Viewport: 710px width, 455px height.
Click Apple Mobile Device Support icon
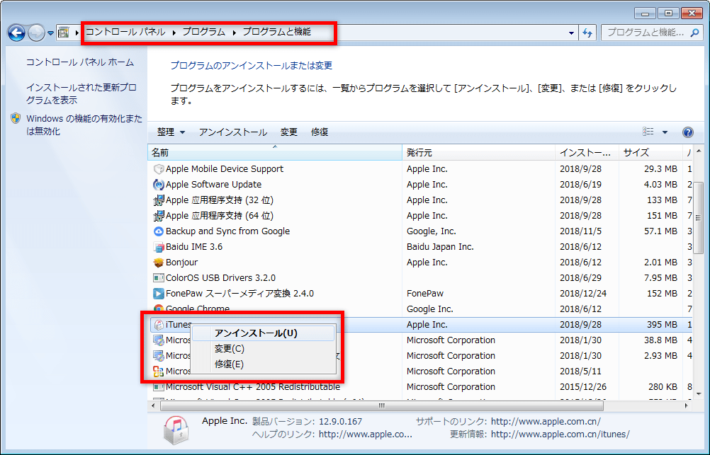click(159, 169)
